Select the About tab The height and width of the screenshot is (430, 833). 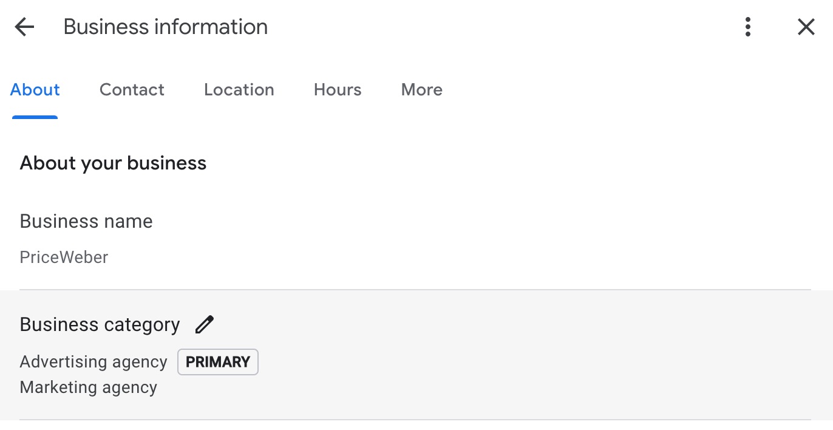pyautogui.click(x=35, y=90)
